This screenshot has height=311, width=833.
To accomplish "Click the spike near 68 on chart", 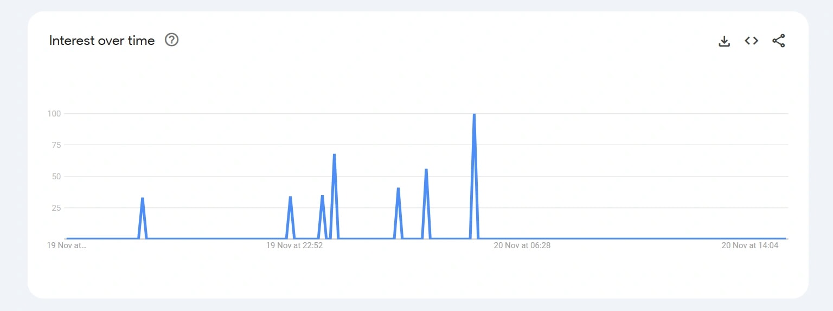I will 334,155.
